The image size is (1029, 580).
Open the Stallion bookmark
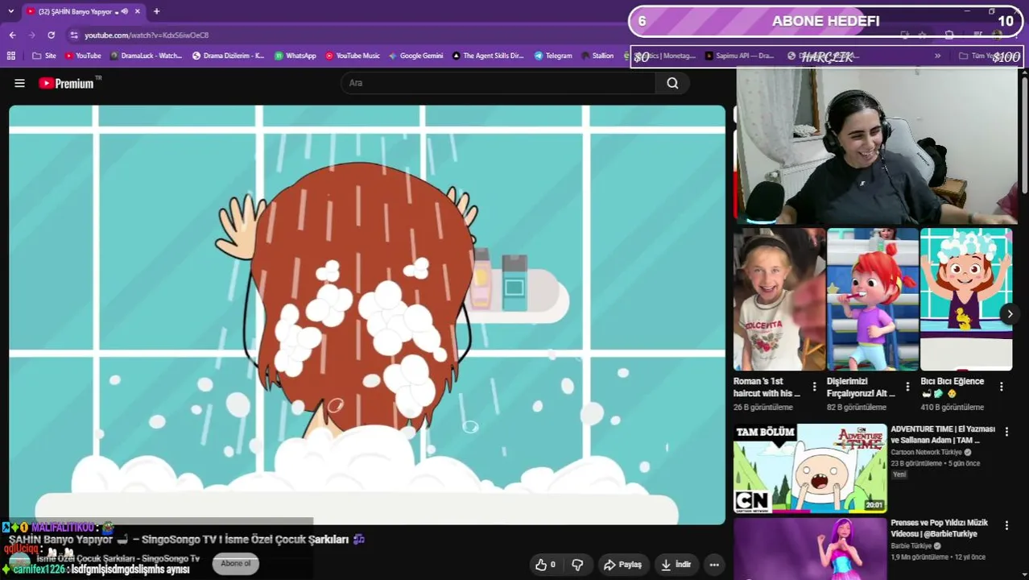pos(597,56)
